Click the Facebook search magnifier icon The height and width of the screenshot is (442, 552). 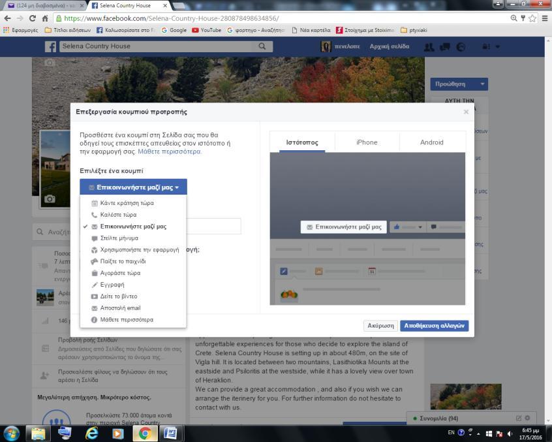[x=262, y=46]
